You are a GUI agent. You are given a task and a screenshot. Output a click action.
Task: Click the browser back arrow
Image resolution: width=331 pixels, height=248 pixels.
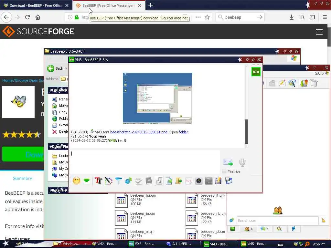click(x=6, y=17)
